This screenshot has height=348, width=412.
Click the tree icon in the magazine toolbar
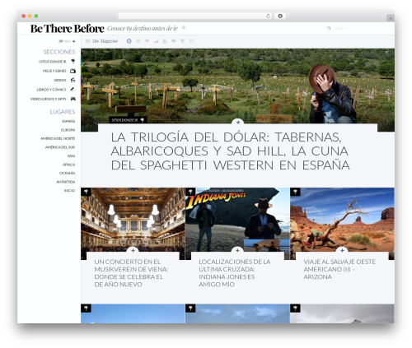pyautogui.click(x=182, y=41)
